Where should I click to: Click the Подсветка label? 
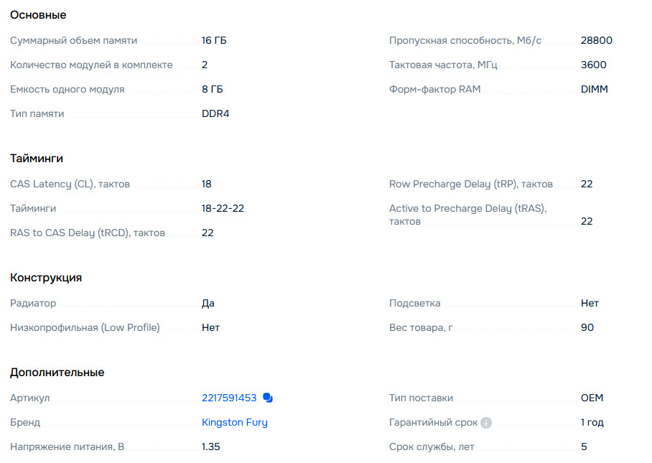click(x=414, y=303)
